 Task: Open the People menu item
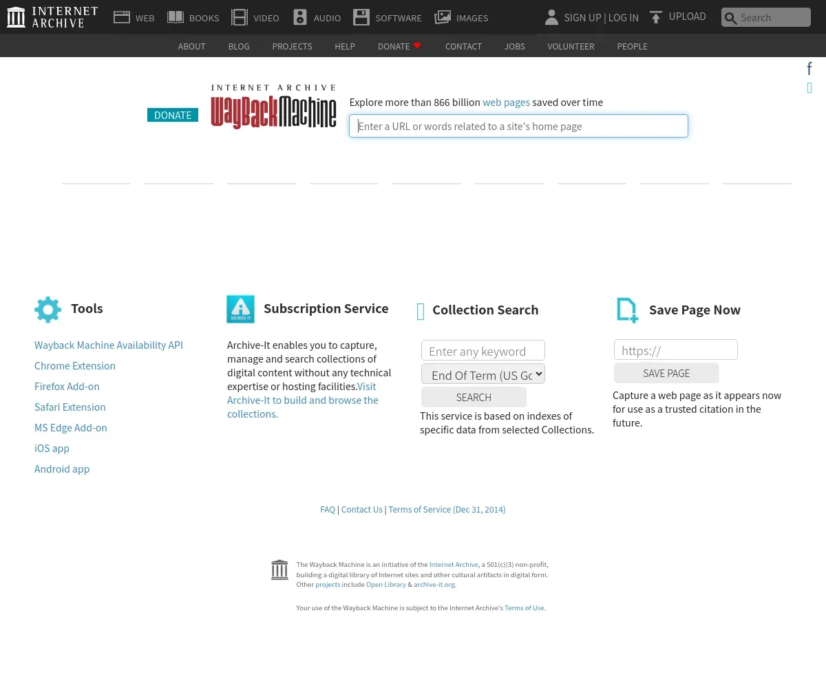[x=632, y=46]
